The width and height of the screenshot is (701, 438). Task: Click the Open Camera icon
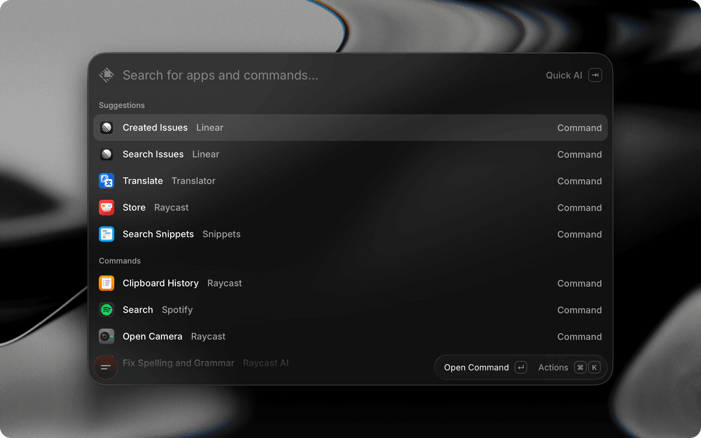tap(106, 337)
